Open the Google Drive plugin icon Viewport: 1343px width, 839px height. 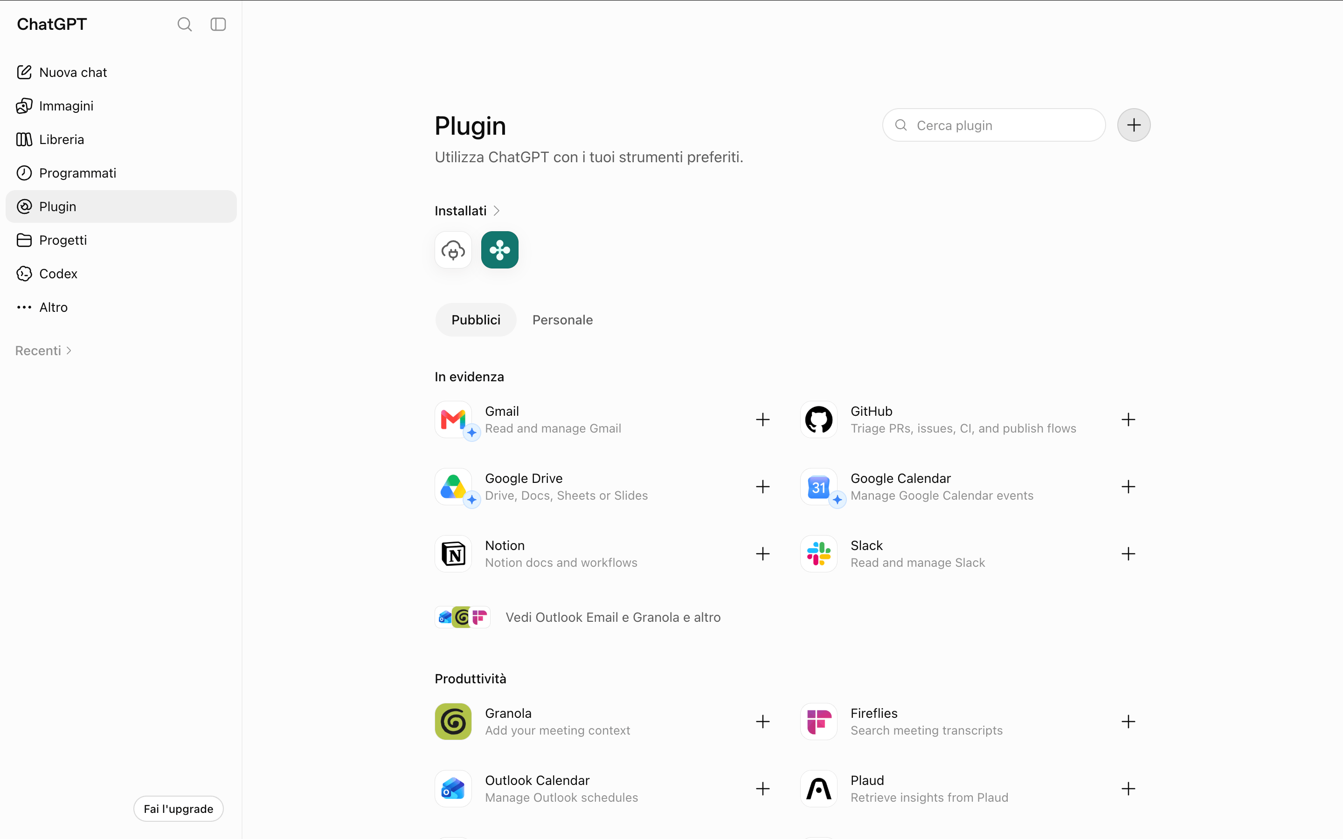pyautogui.click(x=453, y=487)
